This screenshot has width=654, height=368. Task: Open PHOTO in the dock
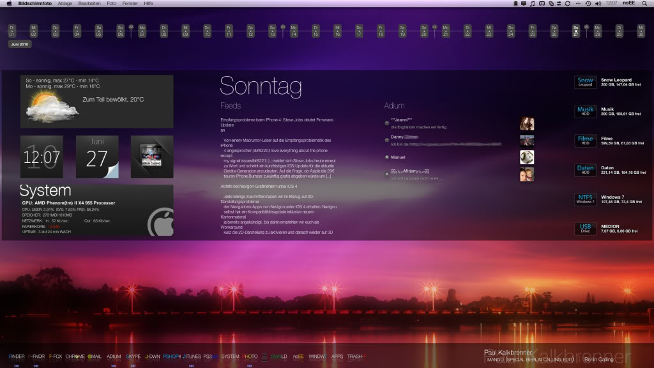click(x=250, y=356)
